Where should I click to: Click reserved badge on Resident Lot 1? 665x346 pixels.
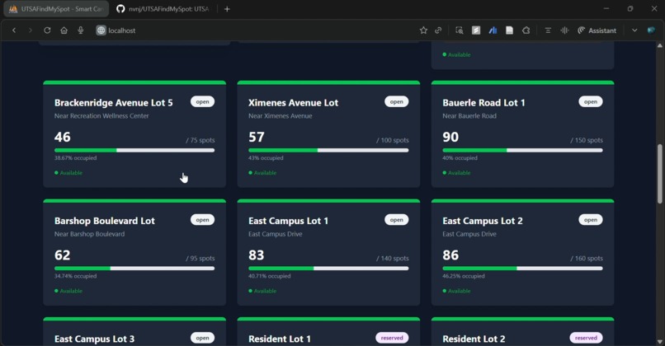(x=392, y=338)
